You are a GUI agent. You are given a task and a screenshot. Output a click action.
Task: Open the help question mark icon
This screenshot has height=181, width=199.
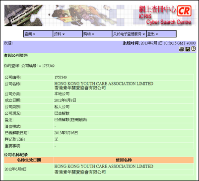point(193,49)
